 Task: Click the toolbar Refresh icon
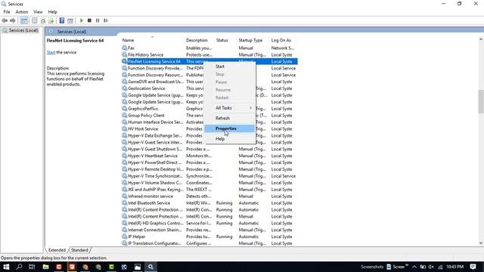[x=43, y=20]
